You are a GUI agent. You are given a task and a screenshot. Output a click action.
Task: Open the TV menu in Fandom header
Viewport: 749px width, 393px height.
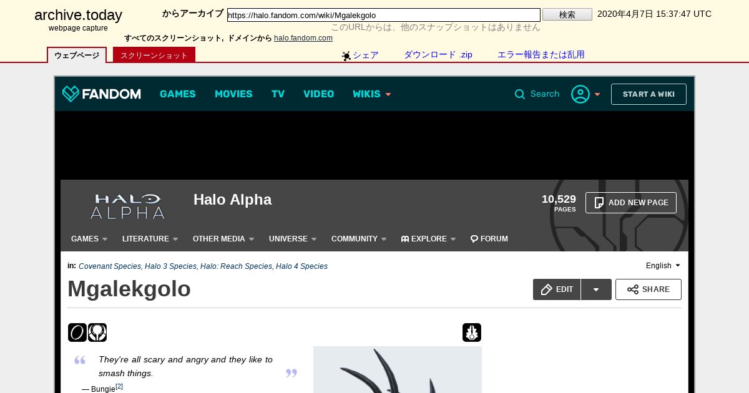[x=278, y=94]
